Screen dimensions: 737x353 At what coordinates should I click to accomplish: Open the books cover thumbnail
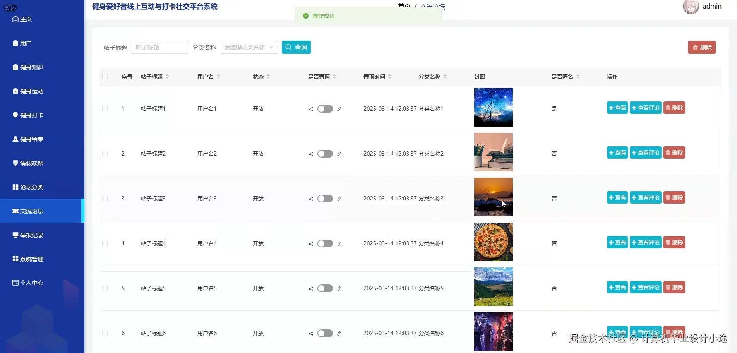click(x=494, y=152)
